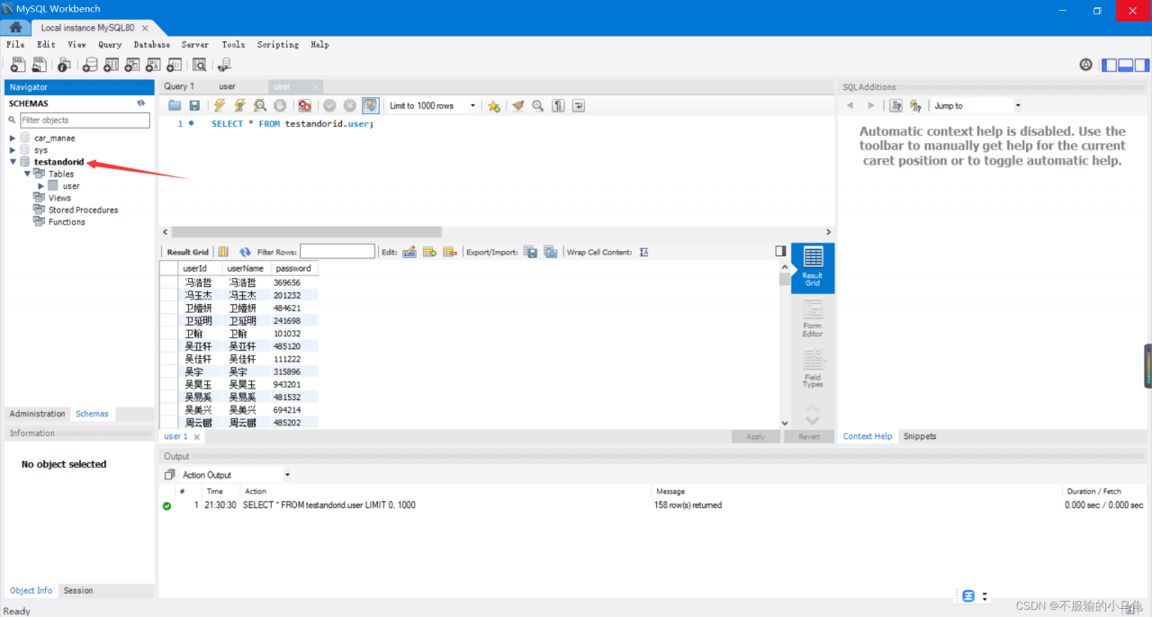Toggle the right sidebar panel visibility
The height and width of the screenshot is (617, 1152).
pyautogui.click(x=1142, y=65)
